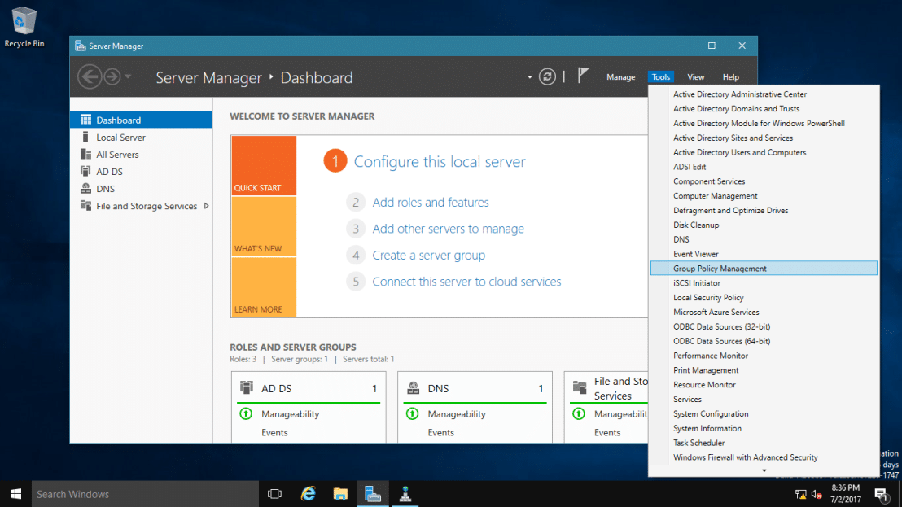Open the breadcrumb dropdown arrow left of Refresh
The width and height of the screenshot is (902, 507).
click(529, 77)
